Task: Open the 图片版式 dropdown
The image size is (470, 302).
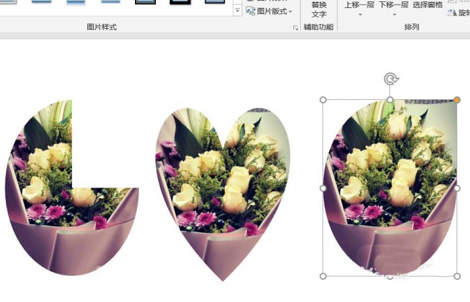Action: pyautogui.click(x=269, y=11)
